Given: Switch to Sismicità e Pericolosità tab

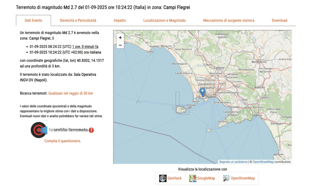Looking at the screenshot, I should pyautogui.click(x=78, y=20).
